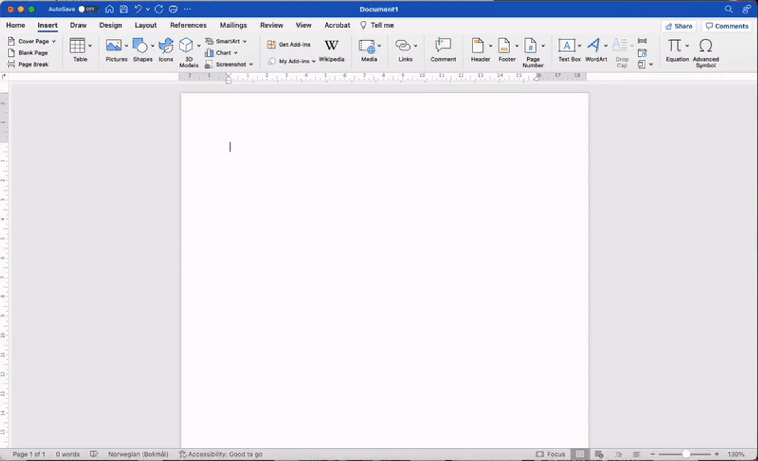This screenshot has height=461, width=758.
Task: Open the Screenshot dropdown
Action: 251,64
